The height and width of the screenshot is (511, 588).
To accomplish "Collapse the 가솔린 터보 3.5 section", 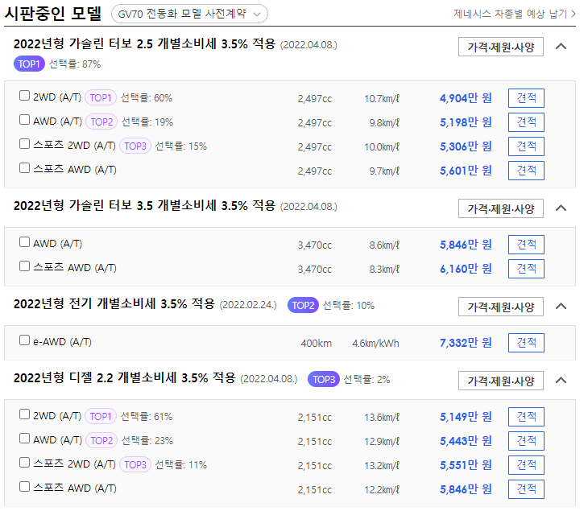I will pos(561,208).
